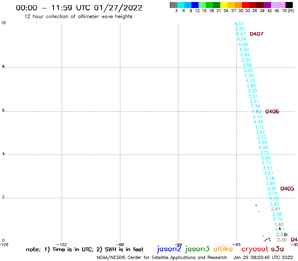Select the altika satellite legend label

[x=223, y=249]
